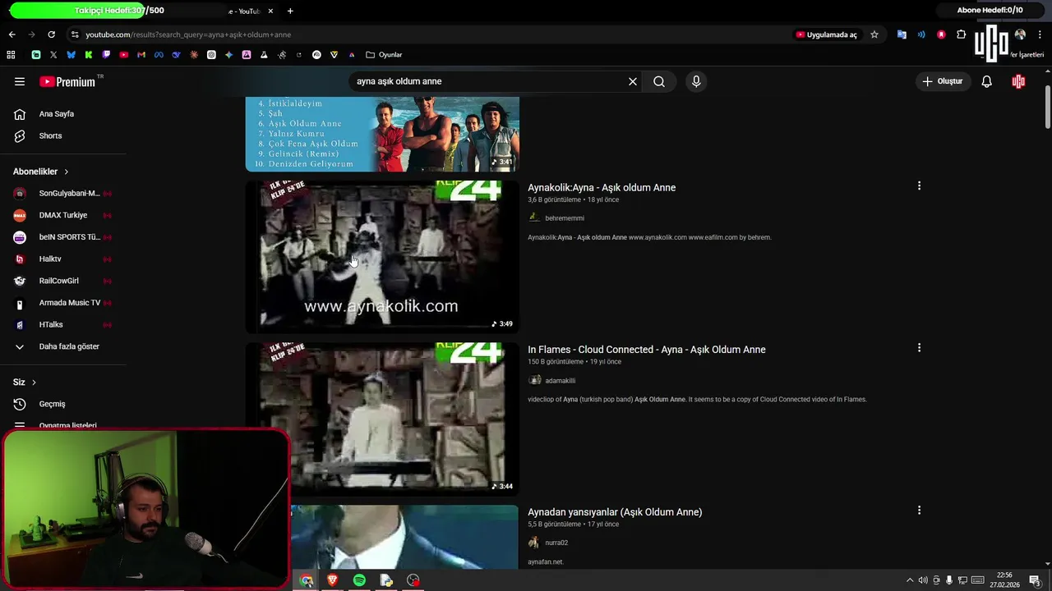1052x591 pixels.
Task: Open the account avatar menu in YouTube
Action: coord(1018,81)
